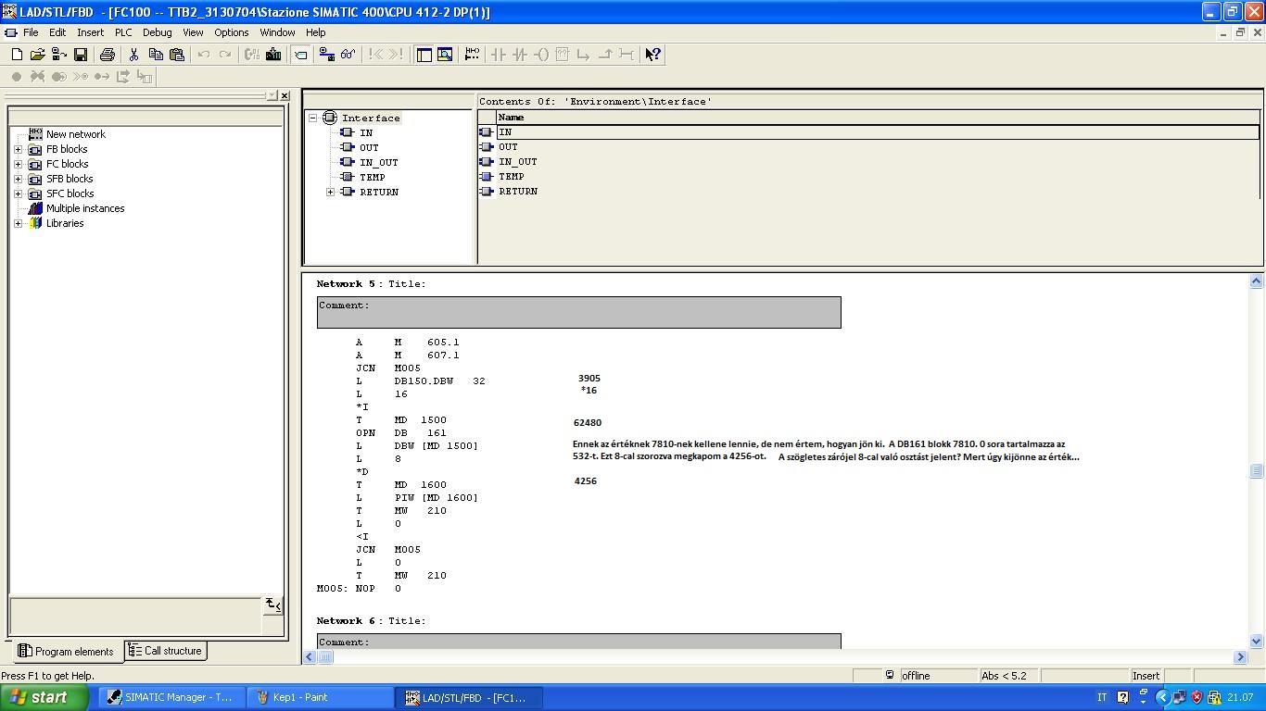Viewport: 1266px width, 711px height.
Task: Expand the RETURN node in Interface tree
Action: [331, 192]
